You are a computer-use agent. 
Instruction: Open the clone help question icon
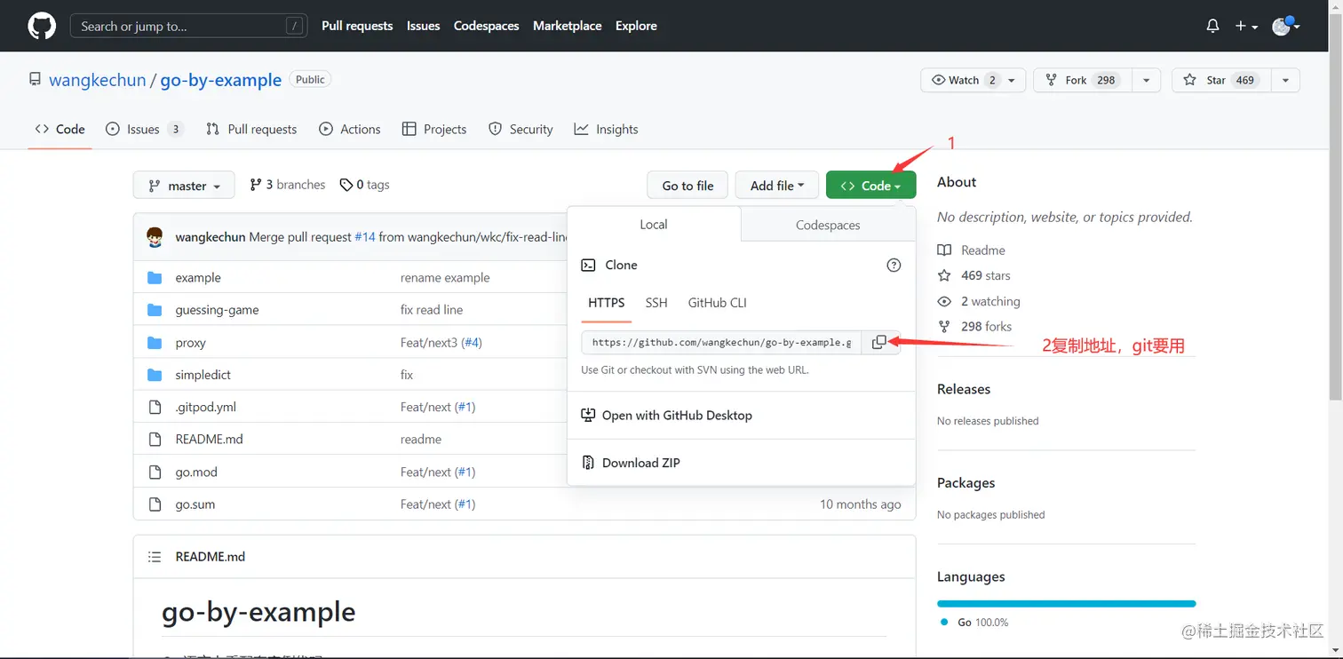tap(894, 265)
